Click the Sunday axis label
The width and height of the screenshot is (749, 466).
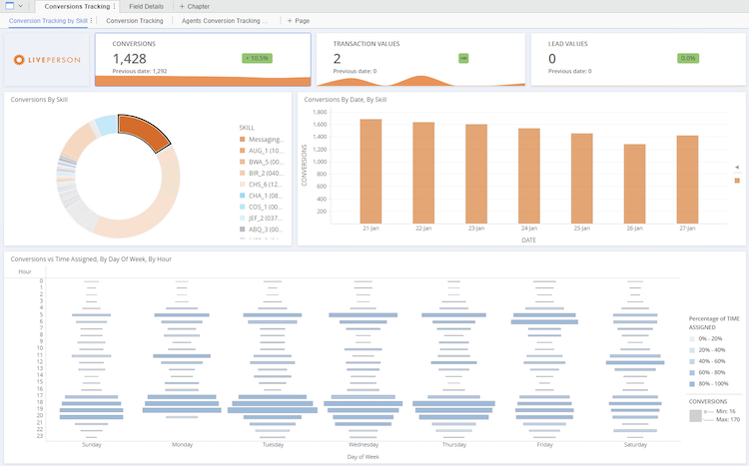[91, 444]
